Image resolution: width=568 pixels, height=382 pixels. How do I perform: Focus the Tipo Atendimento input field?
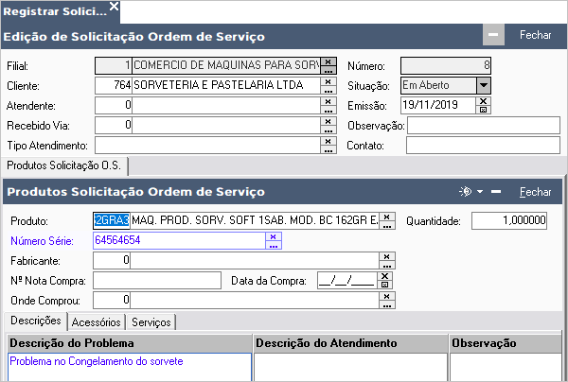pos(207,146)
